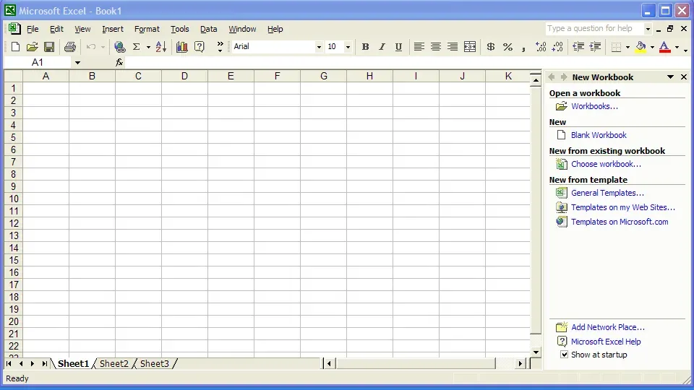Screen dimensions: 694x390
Task: Apply the yellow Fill Color bucket
Action: pos(641,47)
